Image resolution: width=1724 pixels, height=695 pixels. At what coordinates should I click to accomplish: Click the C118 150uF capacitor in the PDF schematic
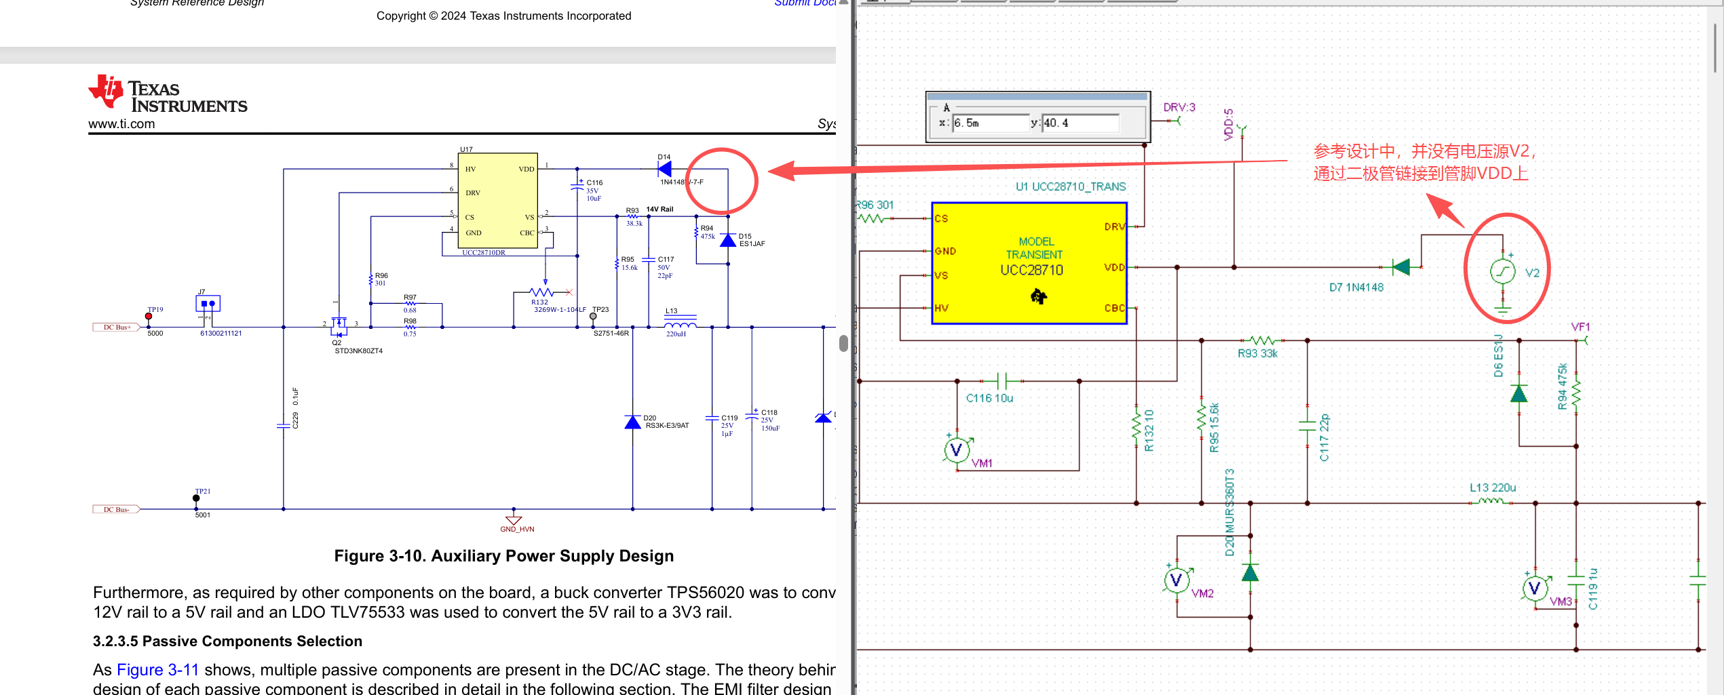point(752,416)
